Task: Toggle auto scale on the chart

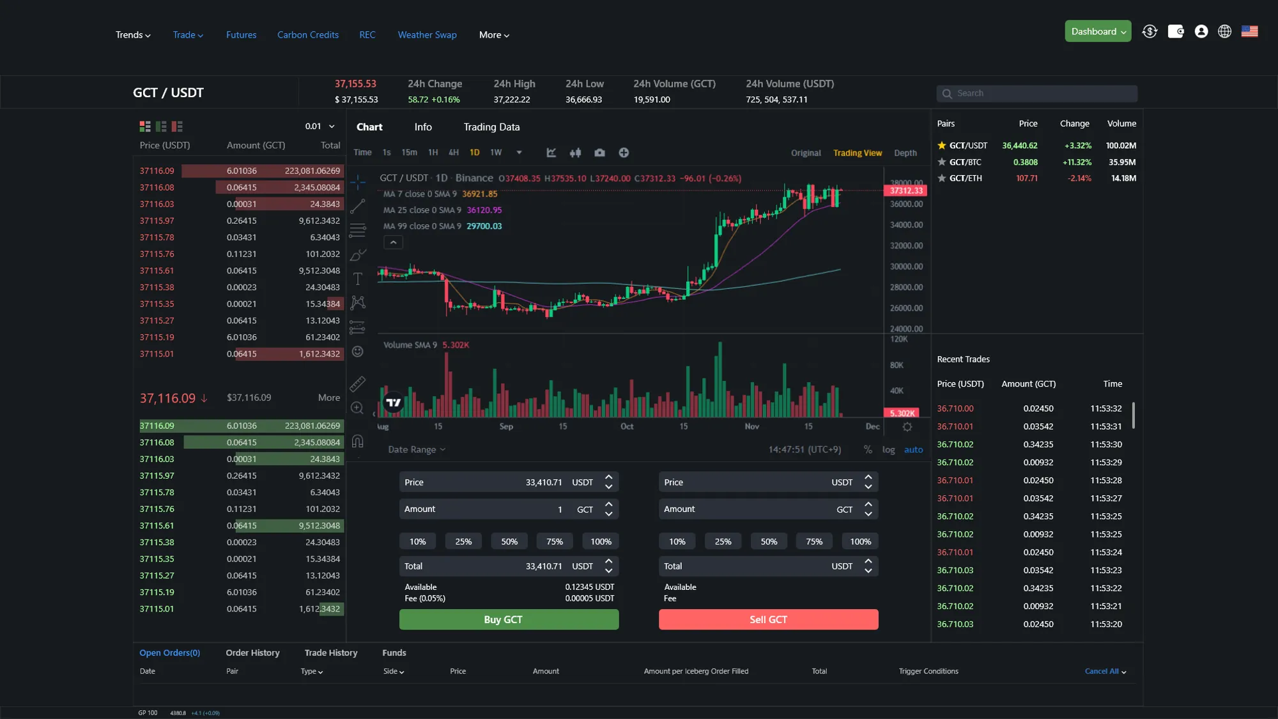Action: tap(913, 450)
